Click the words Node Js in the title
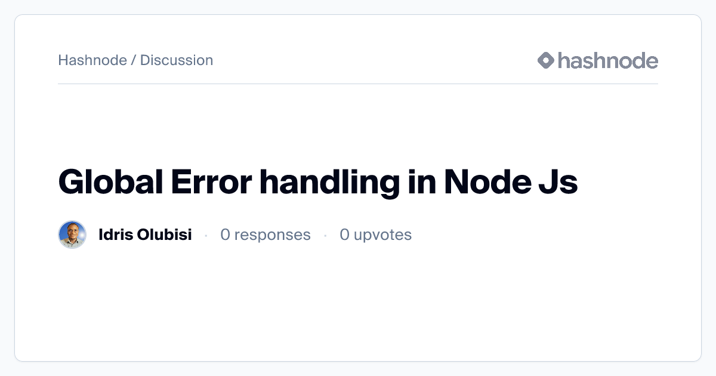 (511, 182)
